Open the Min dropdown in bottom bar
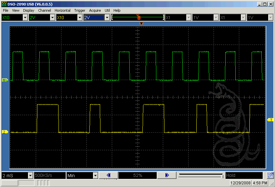 click(95, 176)
